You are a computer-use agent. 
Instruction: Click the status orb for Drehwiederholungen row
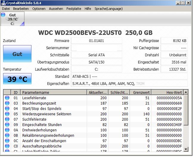point(7,130)
